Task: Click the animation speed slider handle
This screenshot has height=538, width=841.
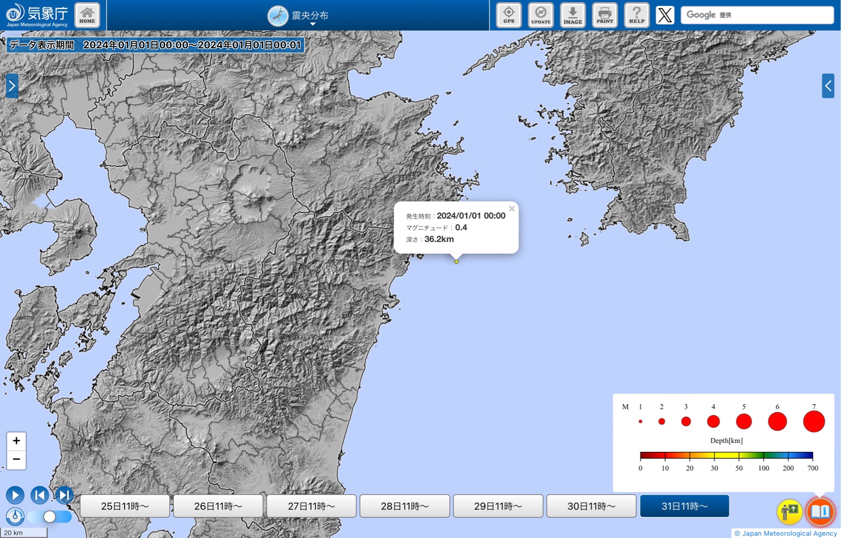Action: [49, 517]
